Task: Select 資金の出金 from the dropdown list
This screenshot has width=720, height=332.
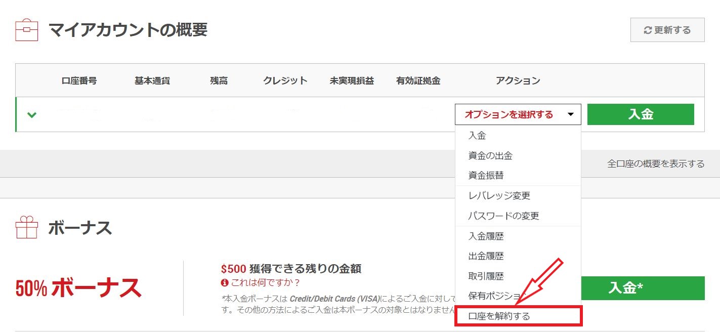Action: click(490, 156)
